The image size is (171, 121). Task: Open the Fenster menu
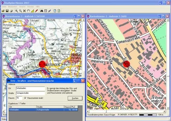(31, 7)
